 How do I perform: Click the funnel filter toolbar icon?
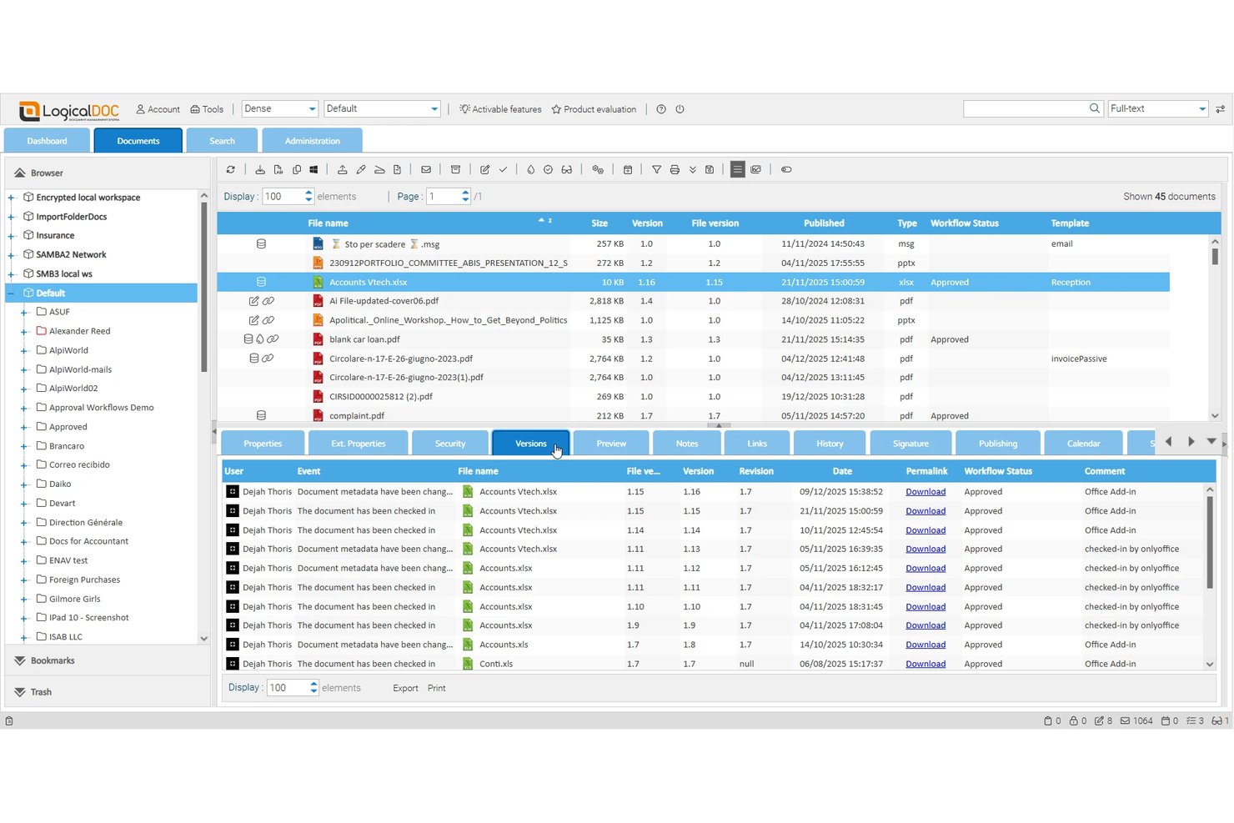(x=656, y=169)
